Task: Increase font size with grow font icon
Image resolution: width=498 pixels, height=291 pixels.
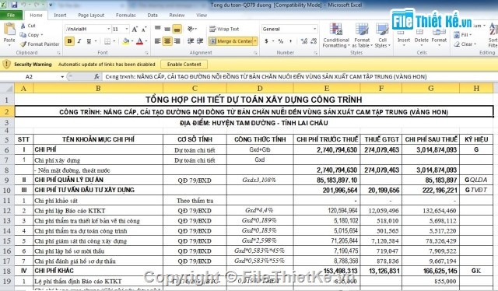Action: click(x=135, y=30)
